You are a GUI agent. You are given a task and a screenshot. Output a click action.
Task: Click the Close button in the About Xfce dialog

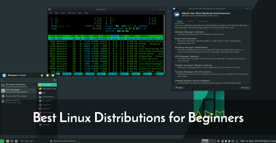[245, 88]
